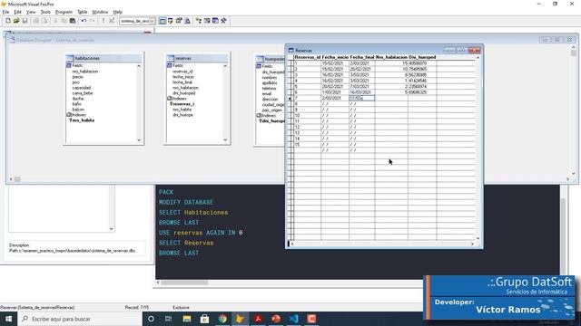The width and height of the screenshot is (581, 326).
Task: Open the Program menu
Action: pos(64,12)
